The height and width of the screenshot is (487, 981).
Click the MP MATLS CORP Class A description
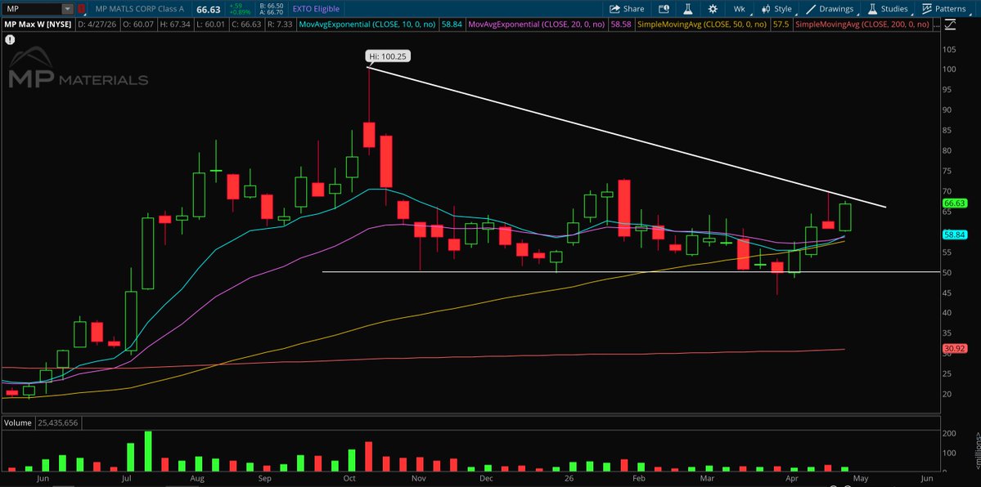(140, 9)
